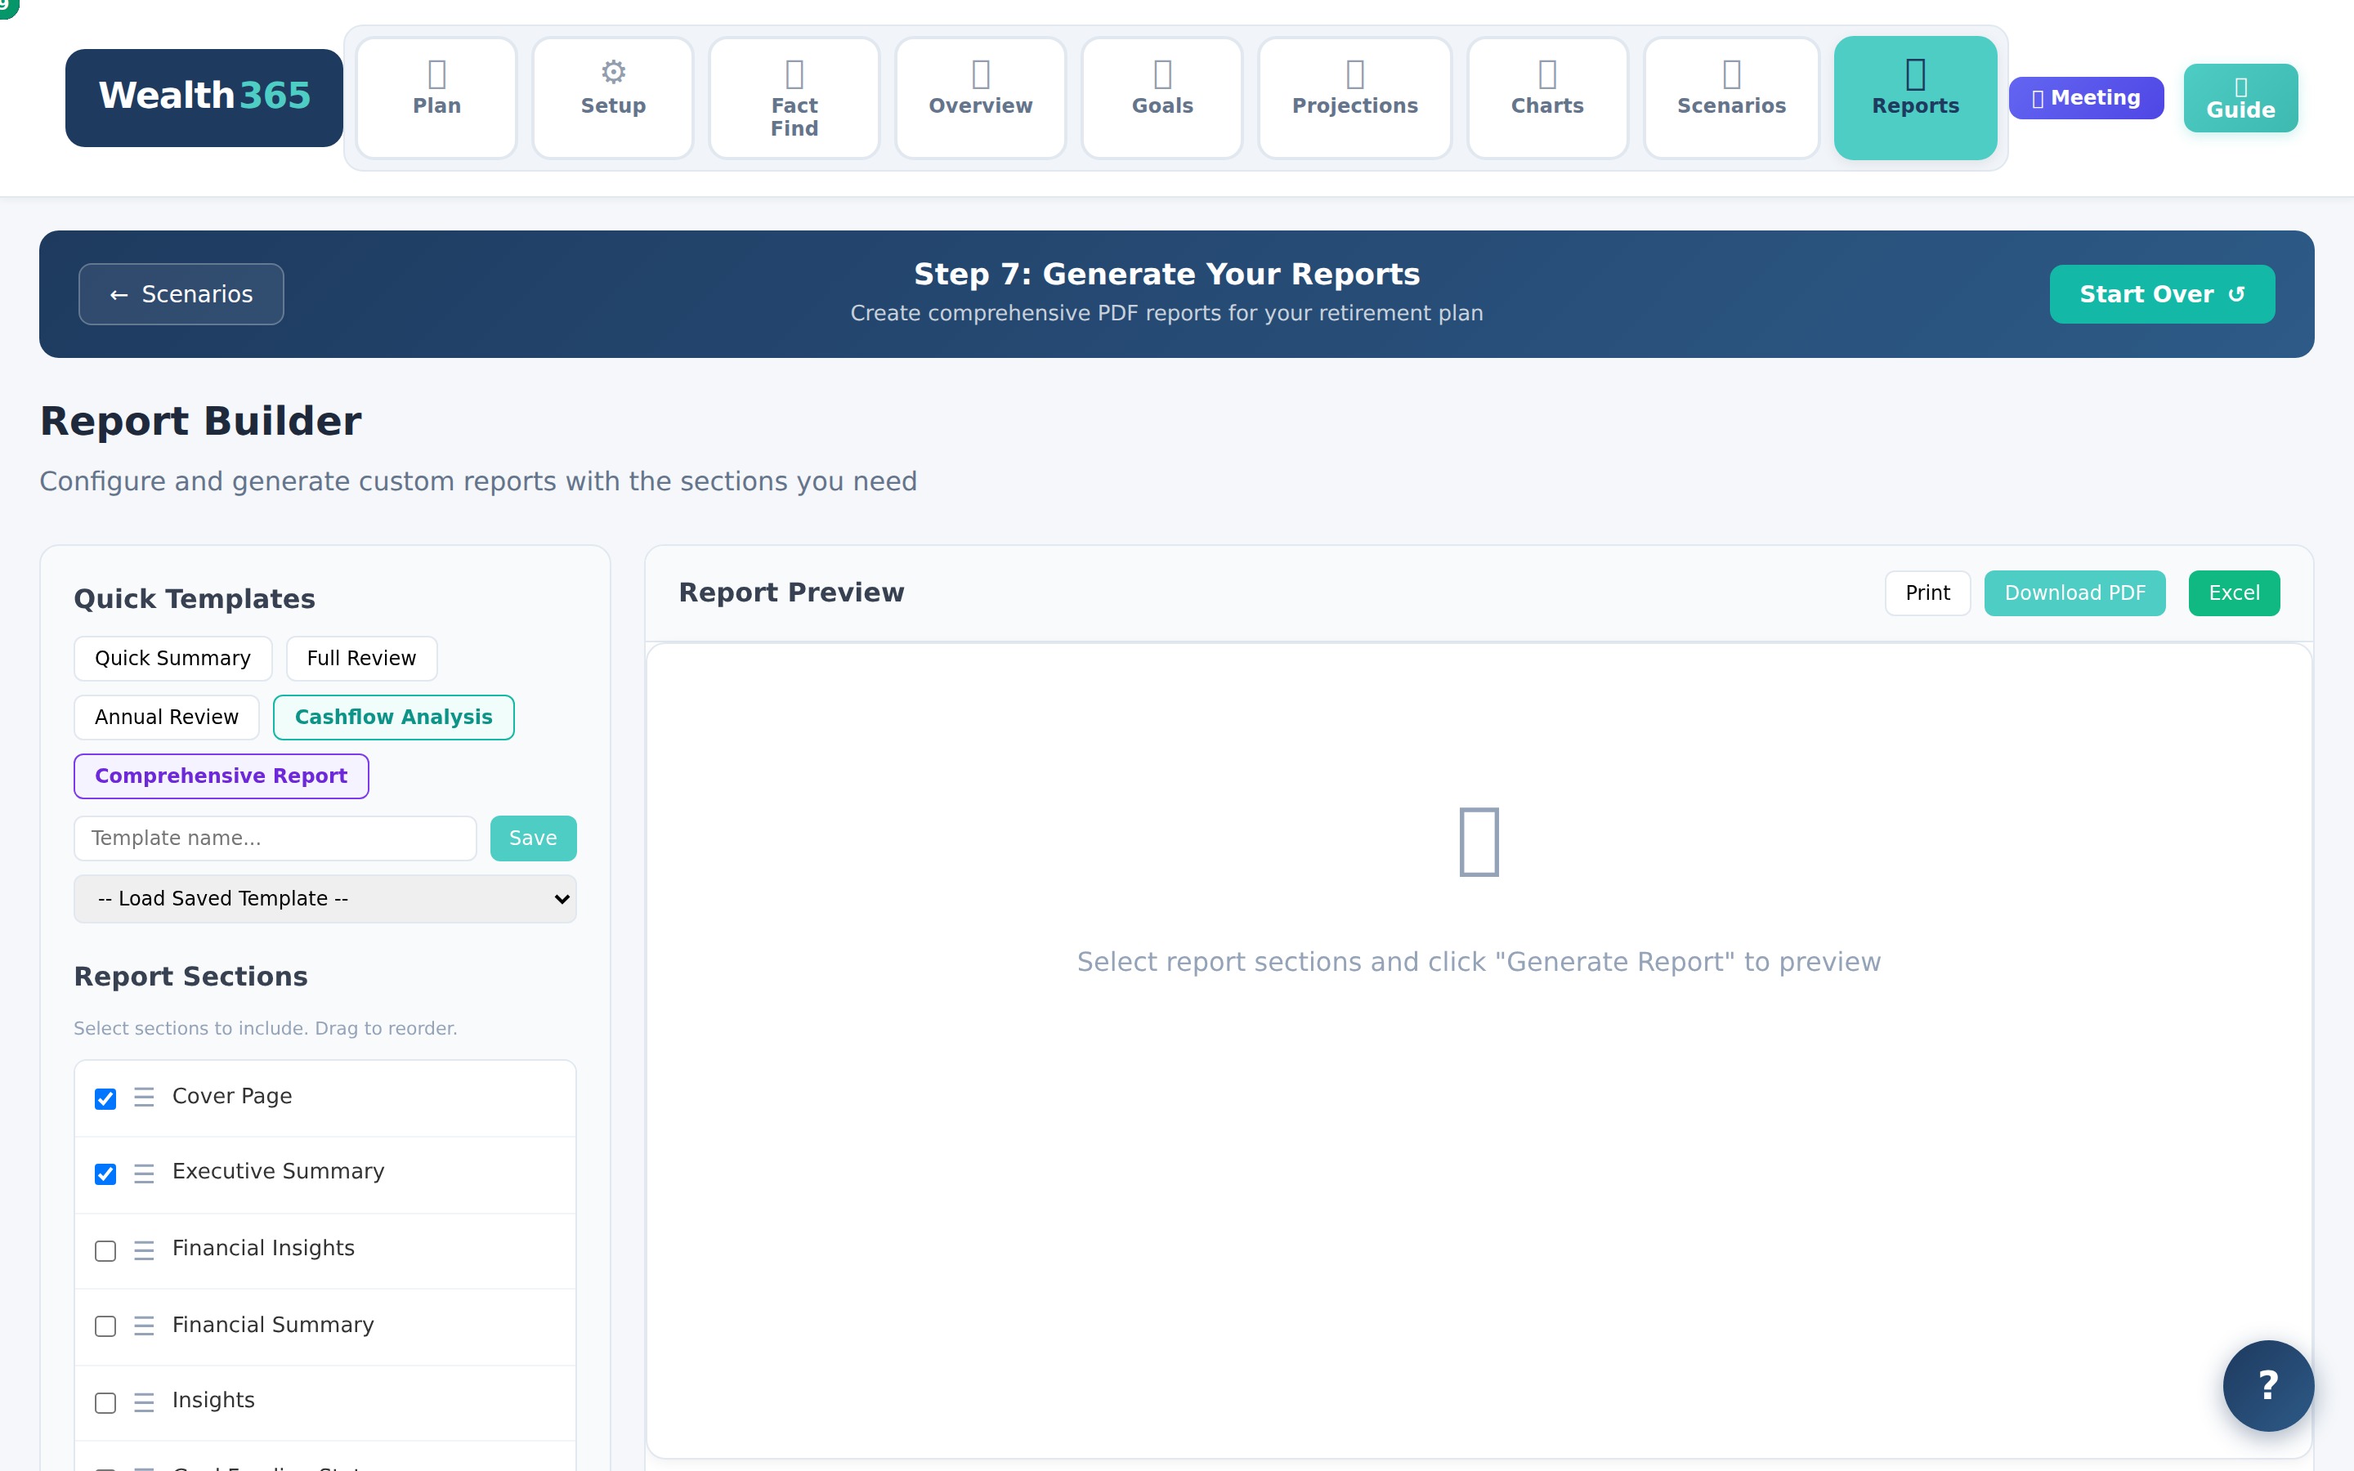Apply the Cashflow Analysis quick template
Viewport: 2354px width, 1471px height.
click(x=394, y=717)
